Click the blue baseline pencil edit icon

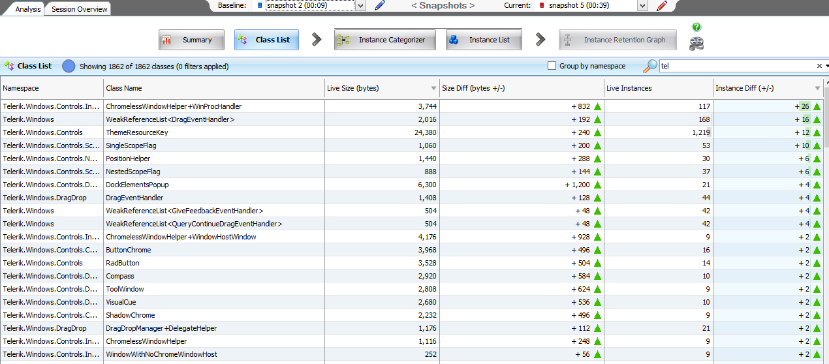pyautogui.click(x=380, y=6)
